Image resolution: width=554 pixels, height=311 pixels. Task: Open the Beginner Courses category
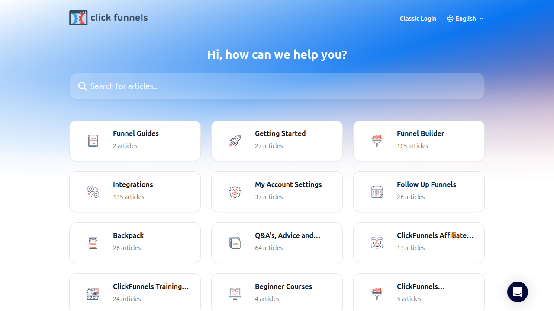coord(277,292)
